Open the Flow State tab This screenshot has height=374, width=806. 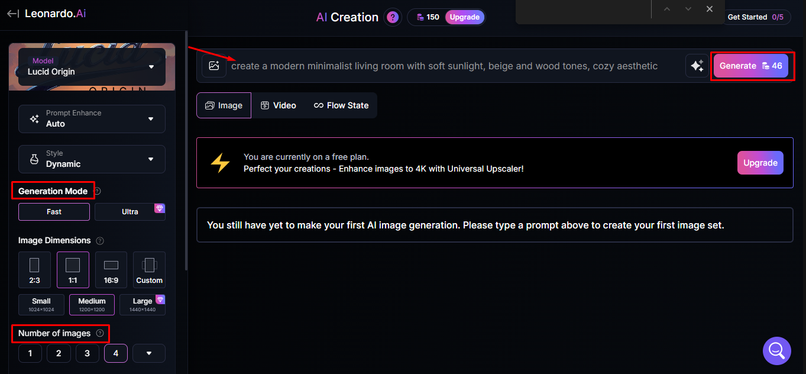pyautogui.click(x=341, y=105)
